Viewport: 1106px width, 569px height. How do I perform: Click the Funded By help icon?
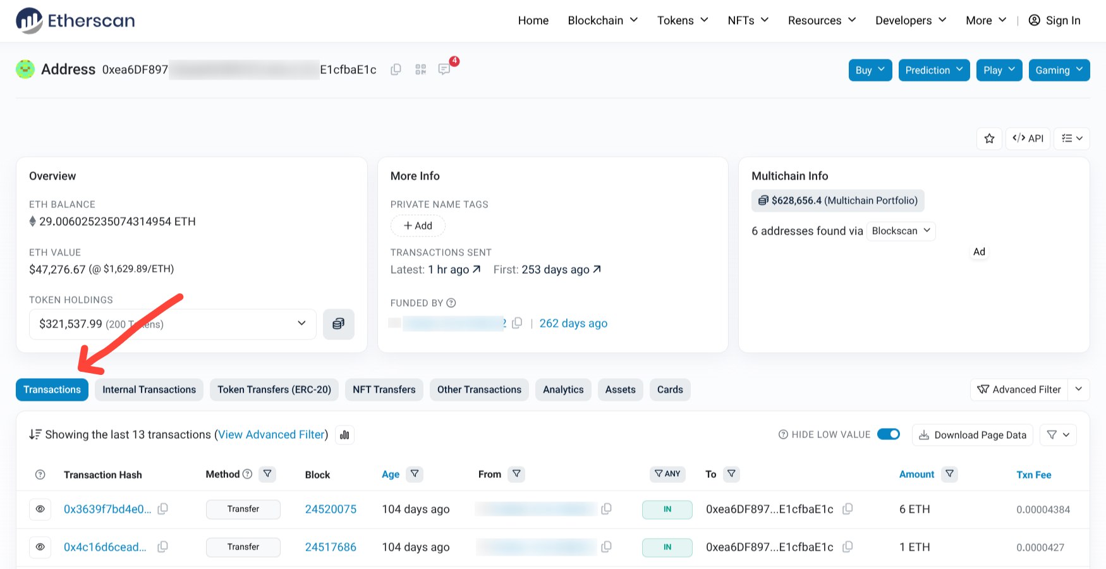451,303
